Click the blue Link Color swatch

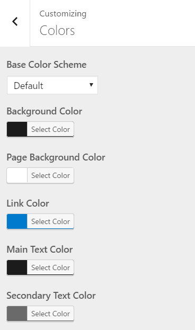(17, 221)
